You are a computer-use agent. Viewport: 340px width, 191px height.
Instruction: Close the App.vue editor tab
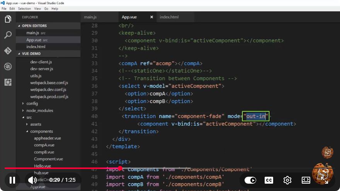[x=151, y=17]
